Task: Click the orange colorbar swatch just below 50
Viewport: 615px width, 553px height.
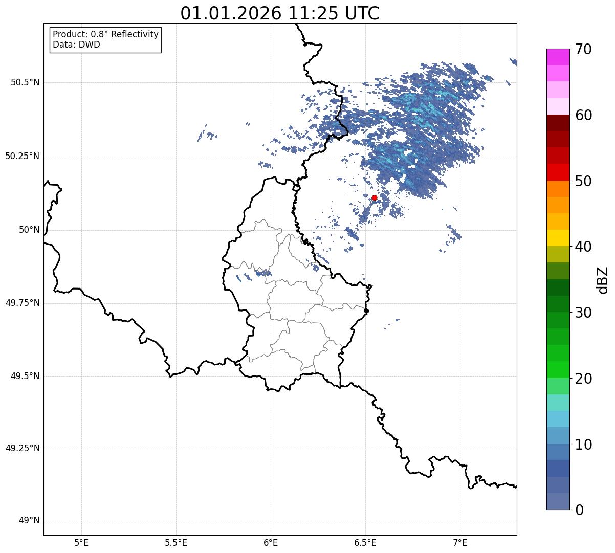Action: (x=558, y=189)
